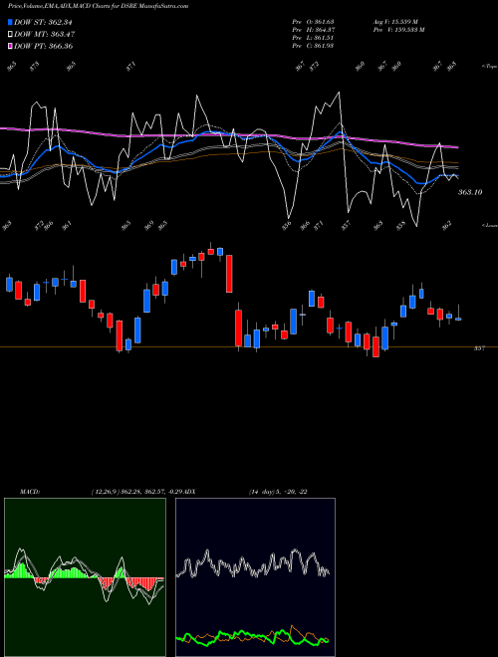The height and width of the screenshot is (657, 498).
Task: Click the ADX (14 day) values label
Action: click(x=280, y=492)
